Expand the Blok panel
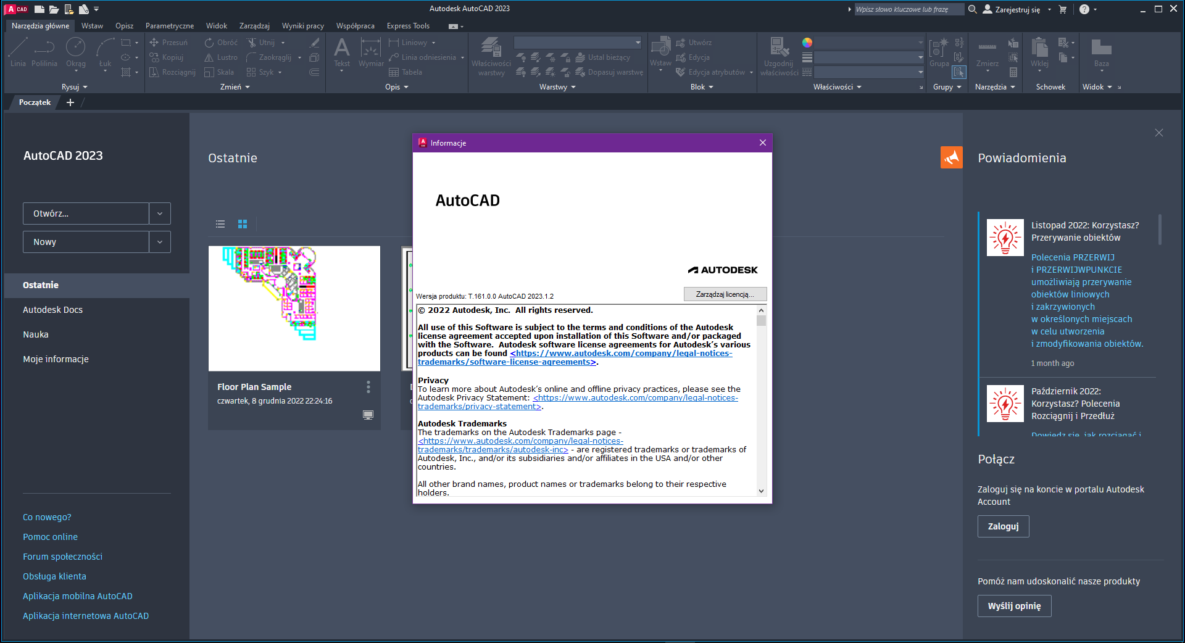Viewport: 1185px width, 643px height. pos(702,87)
